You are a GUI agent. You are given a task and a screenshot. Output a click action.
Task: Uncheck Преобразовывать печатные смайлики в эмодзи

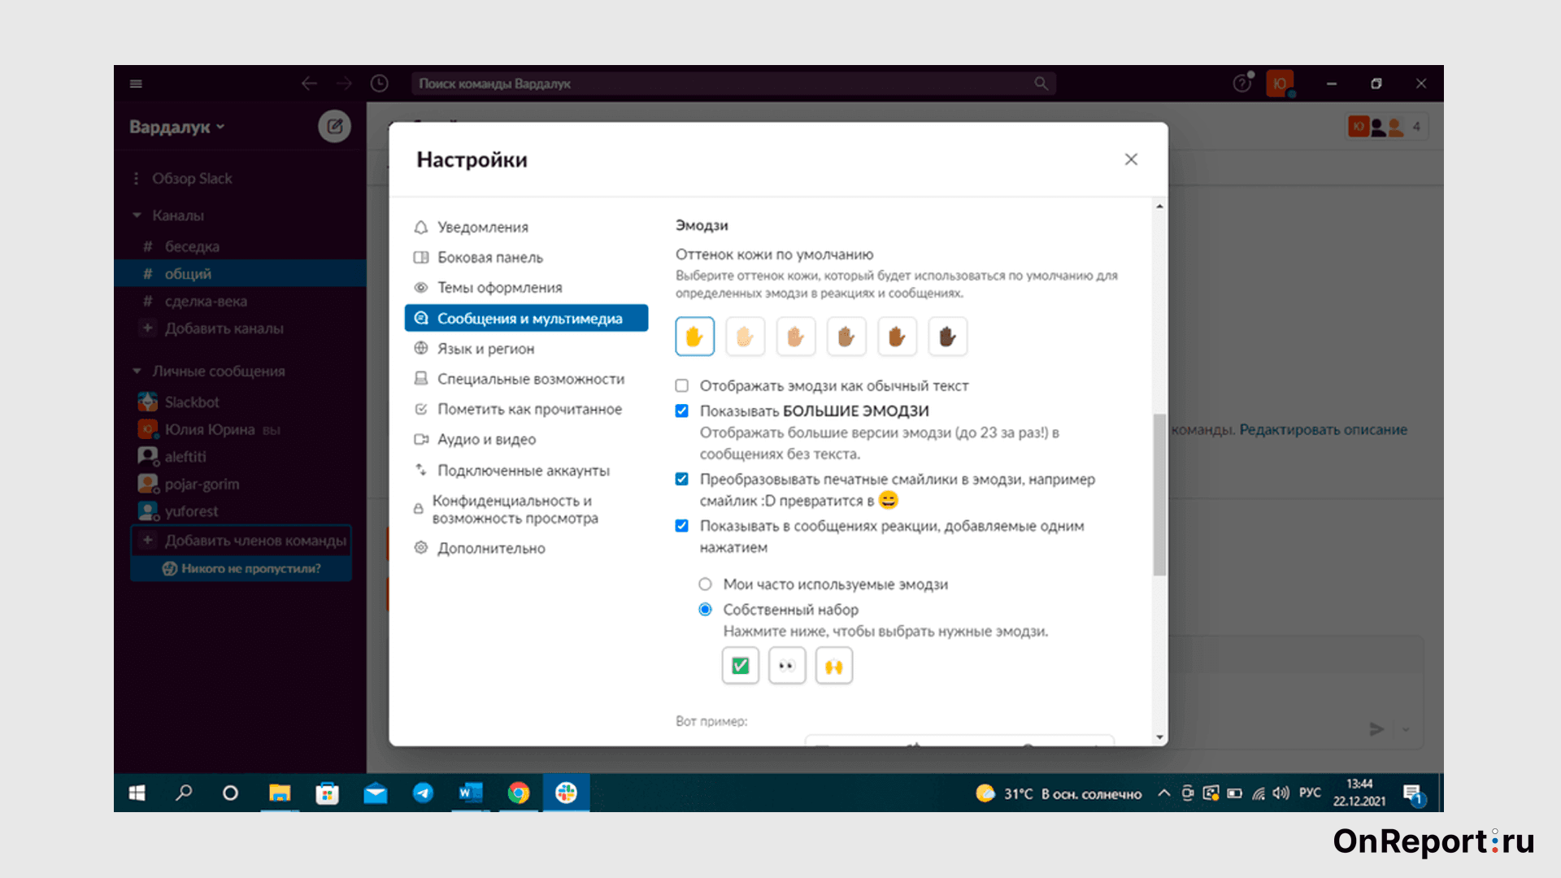(x=682, y=480)
